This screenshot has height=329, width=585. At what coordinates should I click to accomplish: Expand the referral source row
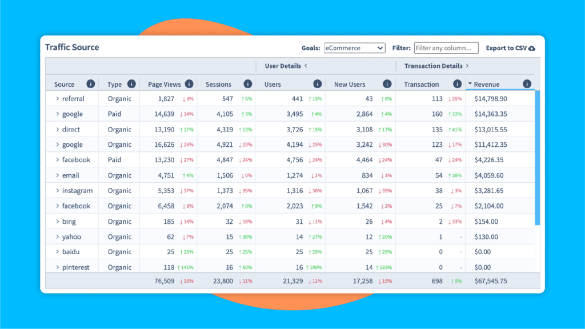pos(58,99)
